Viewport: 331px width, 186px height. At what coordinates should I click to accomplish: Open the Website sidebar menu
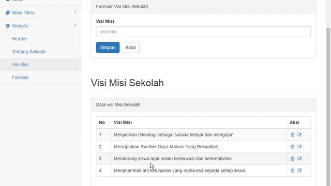point(40,26)
